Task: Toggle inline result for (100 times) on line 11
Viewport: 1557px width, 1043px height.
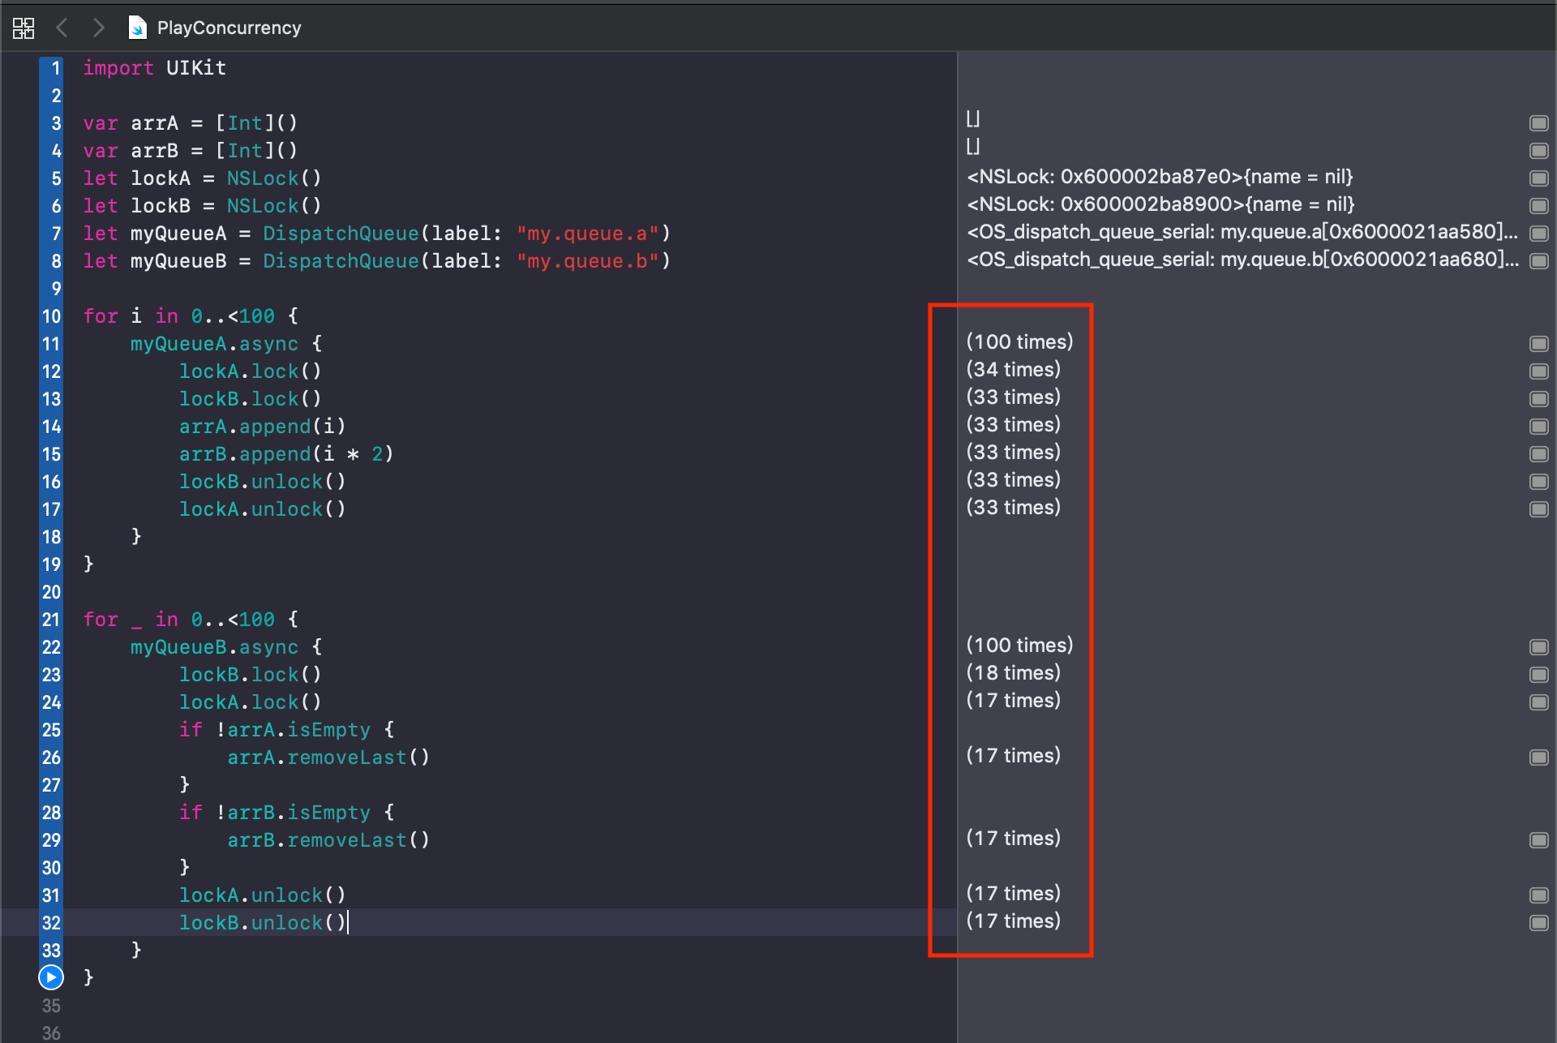Action: [x=1539, y=343]
